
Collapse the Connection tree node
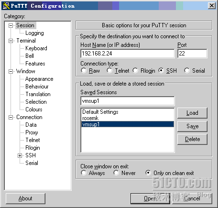pyautogui.click(x=11, y=118)
